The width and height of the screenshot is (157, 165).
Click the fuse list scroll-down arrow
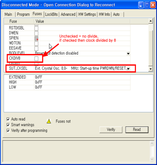tap(151, 69)
